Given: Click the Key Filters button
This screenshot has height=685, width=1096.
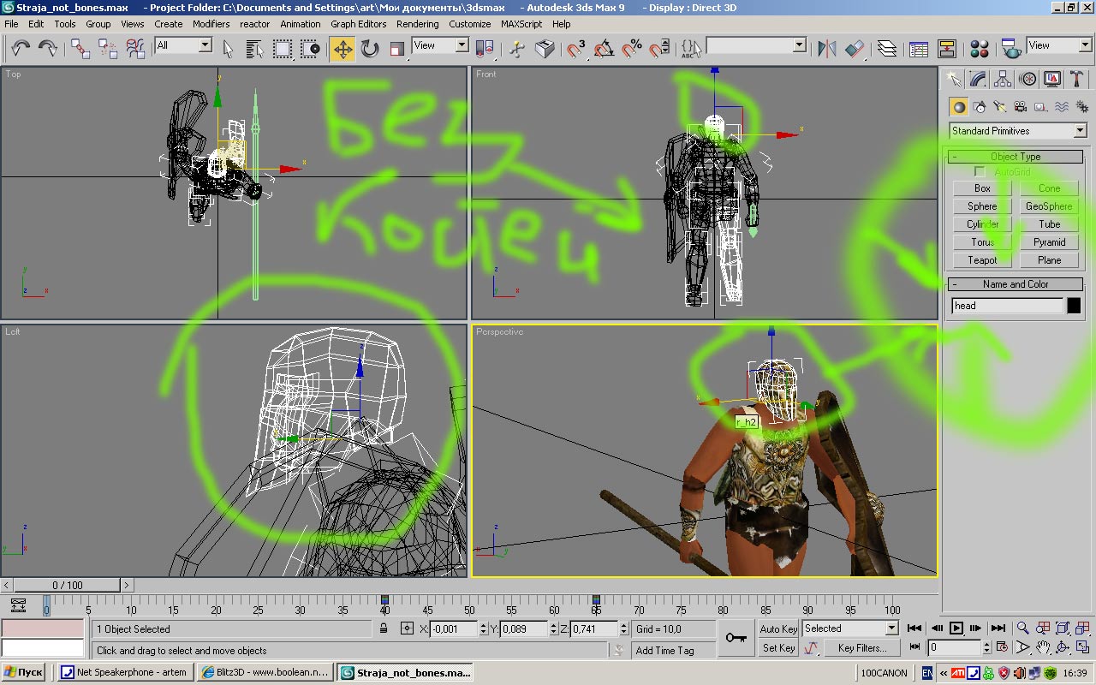Looking at the screenshot, I should 861,648.
